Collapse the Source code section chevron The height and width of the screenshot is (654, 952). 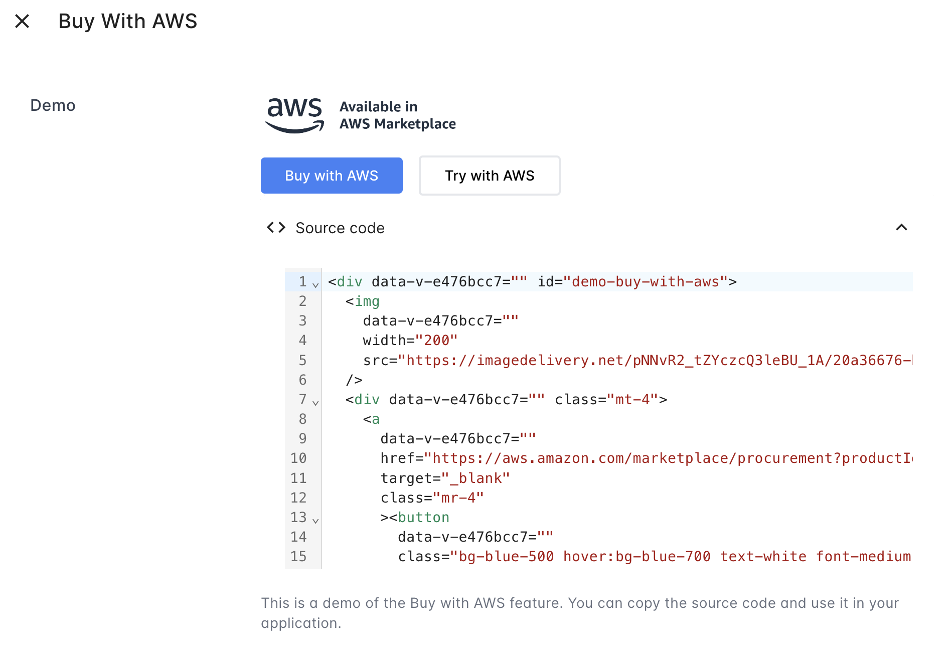tap(901, 228)
